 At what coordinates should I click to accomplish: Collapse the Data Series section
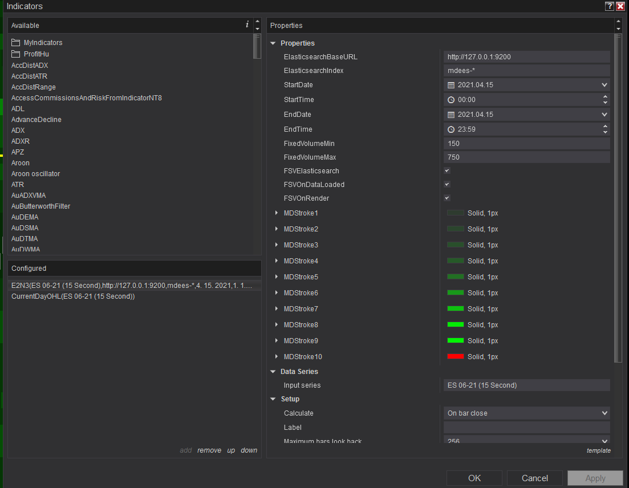pyautogui.click(x=273, y=372)
